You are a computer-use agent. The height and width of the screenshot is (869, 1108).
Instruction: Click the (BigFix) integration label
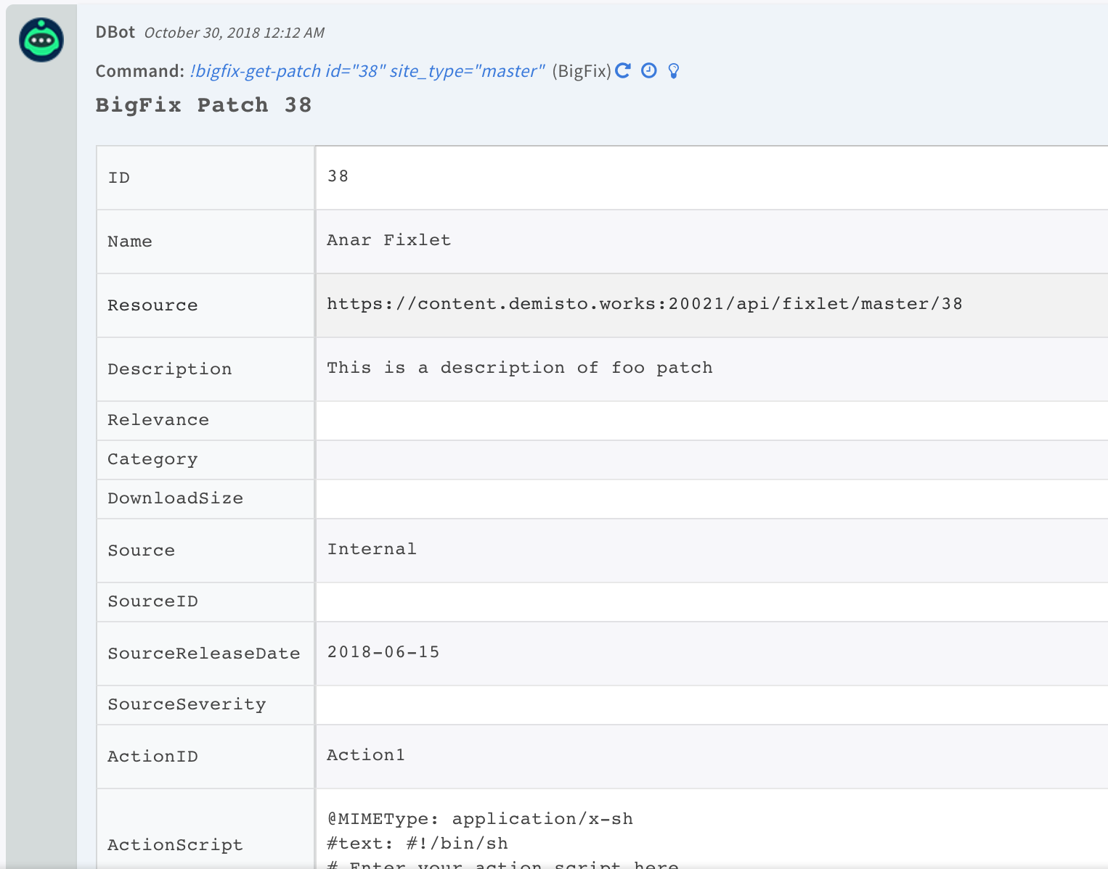(582, 71)
